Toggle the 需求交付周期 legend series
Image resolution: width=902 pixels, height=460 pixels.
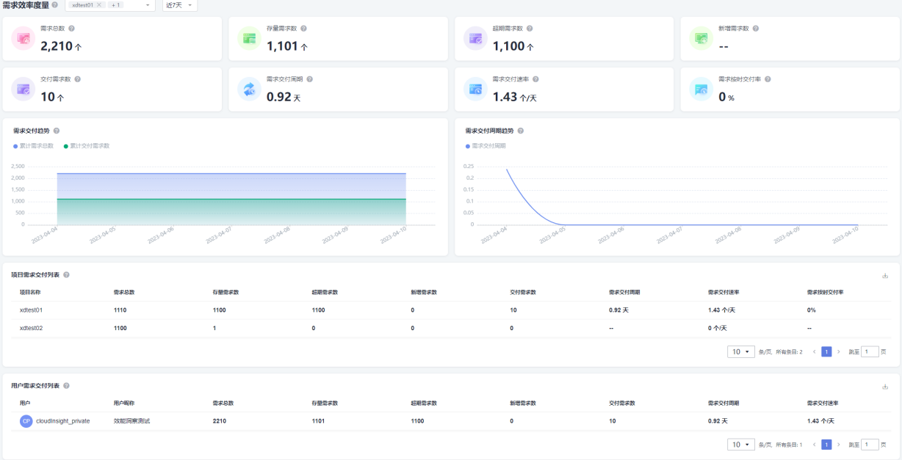click(x=486, y=146)
